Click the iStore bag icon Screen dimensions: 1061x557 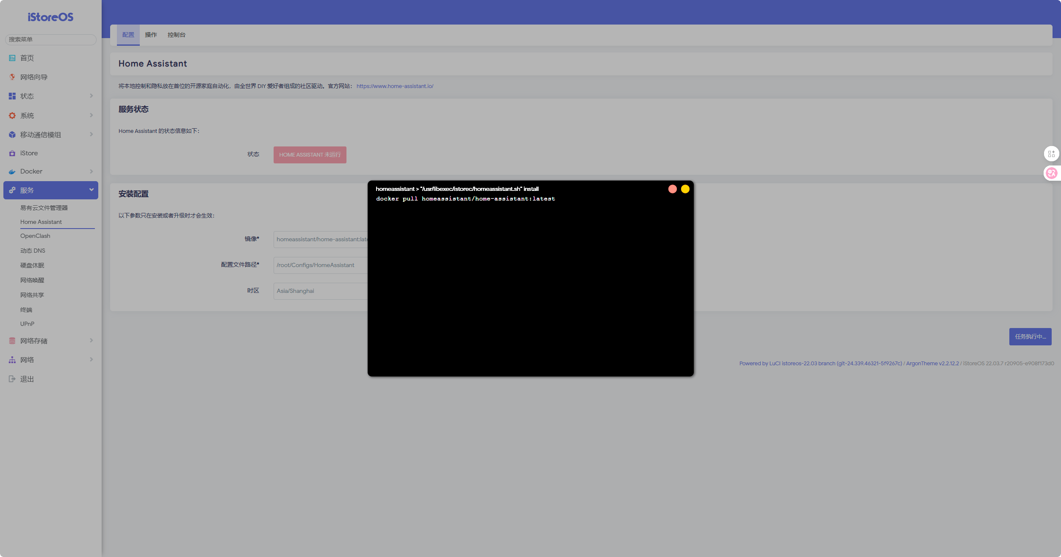[12, 153]
